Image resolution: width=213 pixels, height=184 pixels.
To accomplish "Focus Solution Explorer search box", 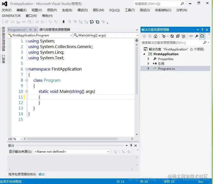I will (x=172, y=43).
